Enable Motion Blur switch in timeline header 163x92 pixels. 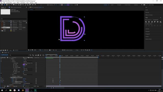40,55
